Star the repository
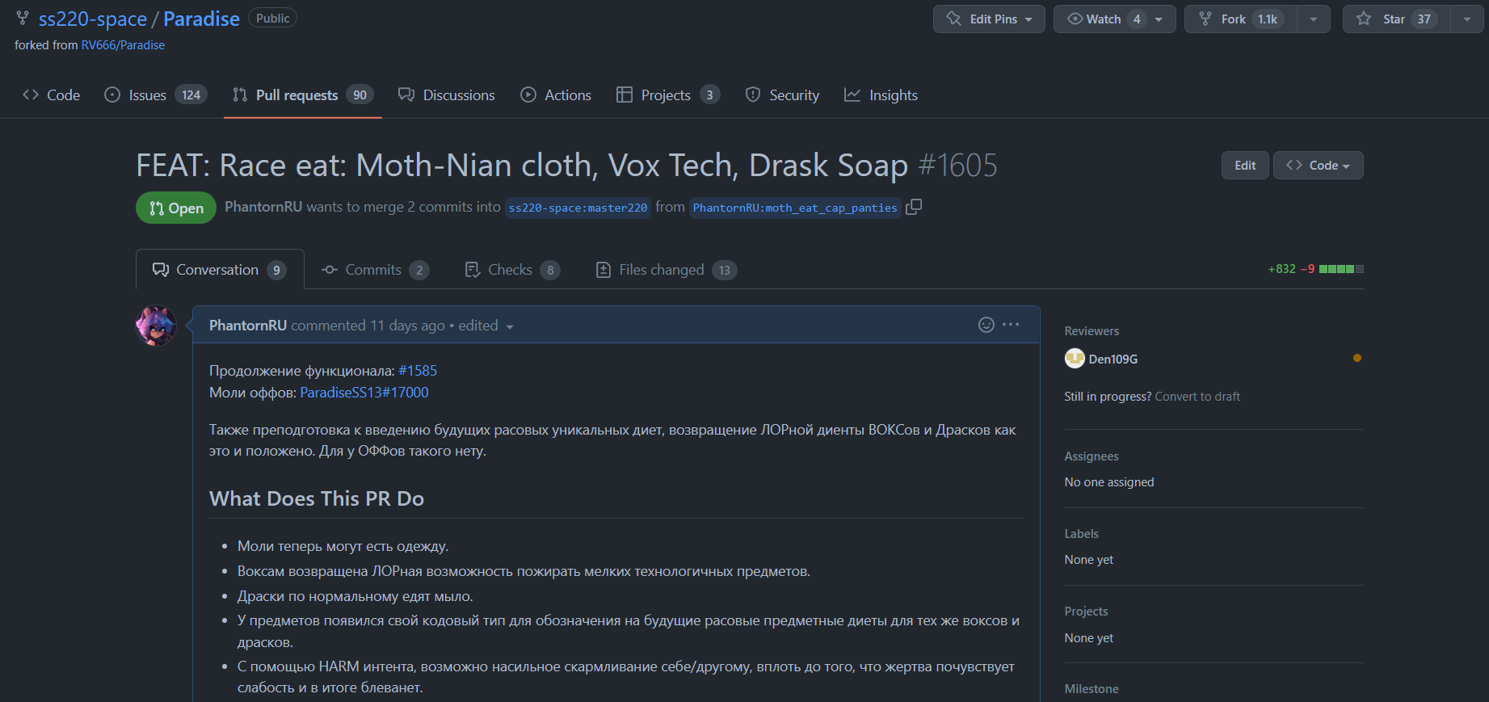This screenshot has width=1489, height=702. tap(1396, 19)
